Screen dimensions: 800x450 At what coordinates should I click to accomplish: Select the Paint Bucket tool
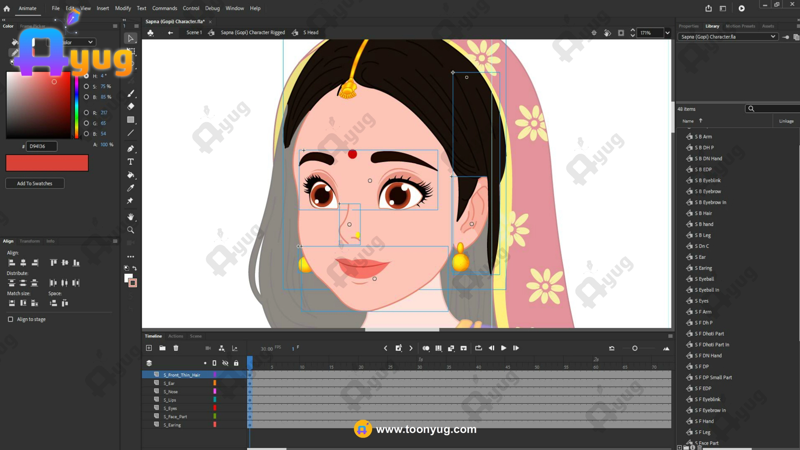coord(130,175)
